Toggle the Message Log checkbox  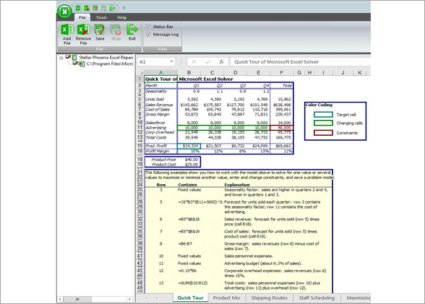click(x=148, y=35)
